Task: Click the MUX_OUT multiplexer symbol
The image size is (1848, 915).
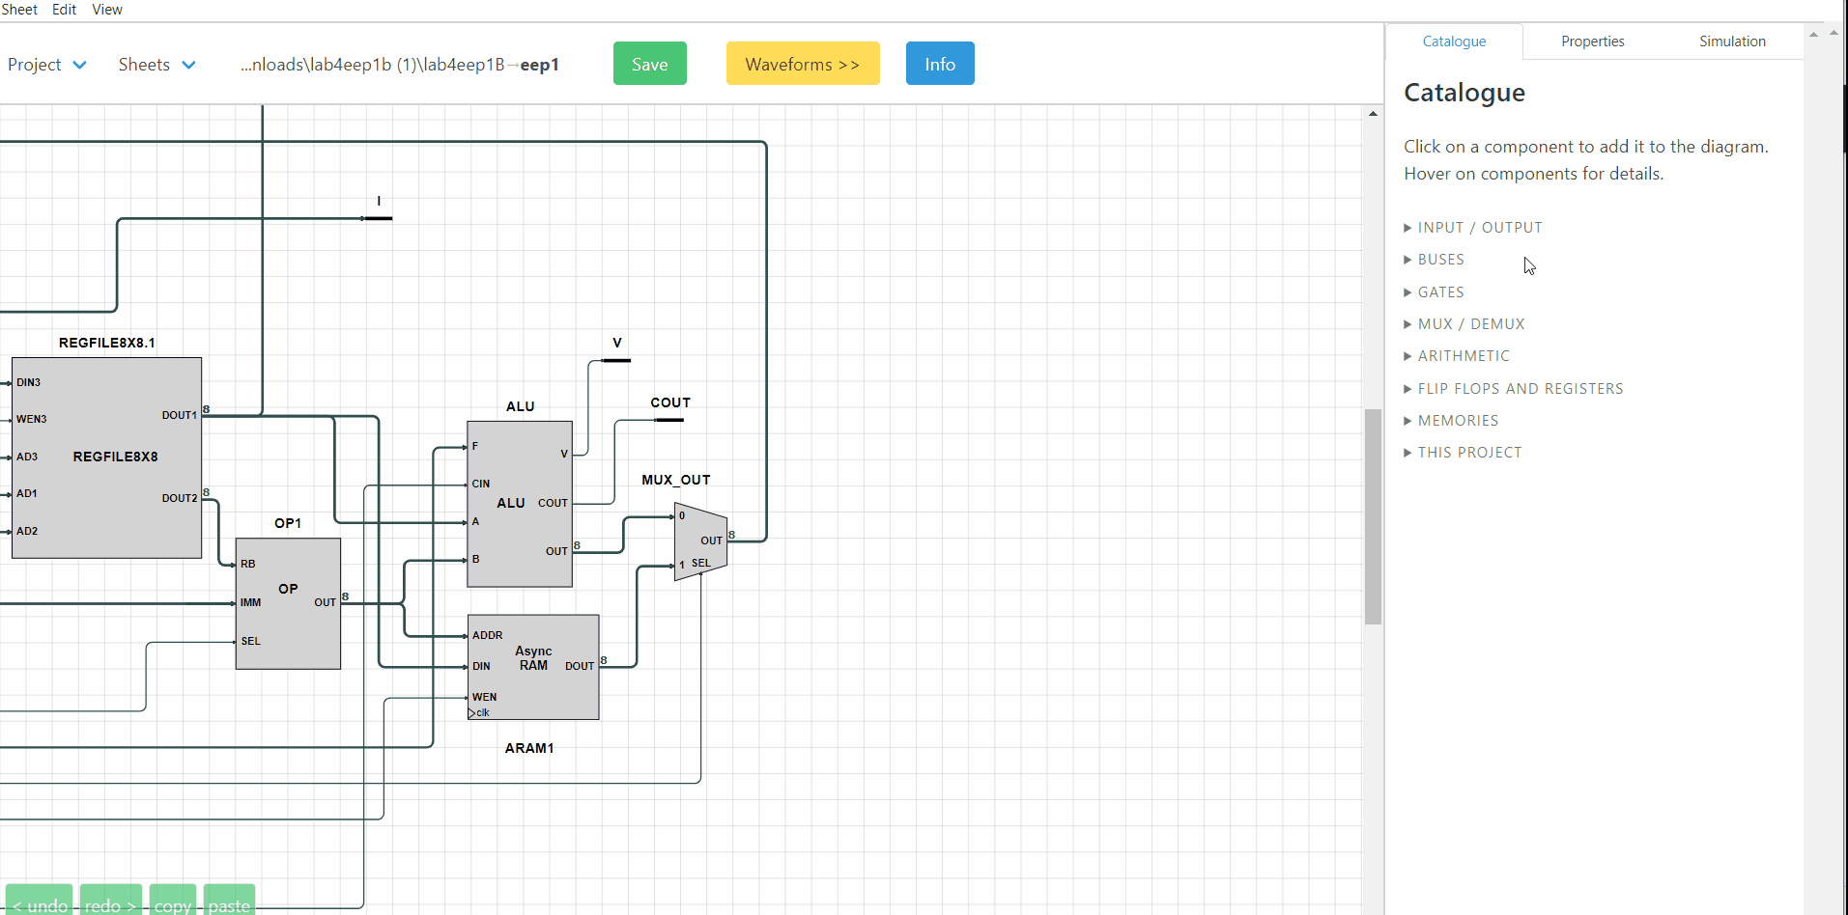Action: (x=699, y=541)
